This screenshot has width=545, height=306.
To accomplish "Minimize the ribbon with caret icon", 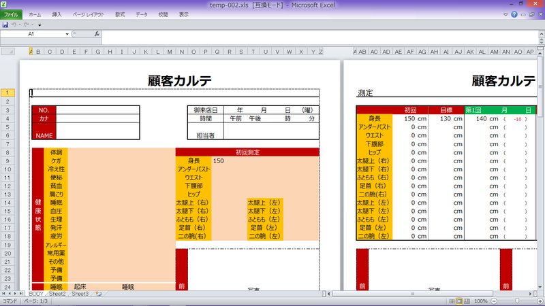I will coord(505,14).
